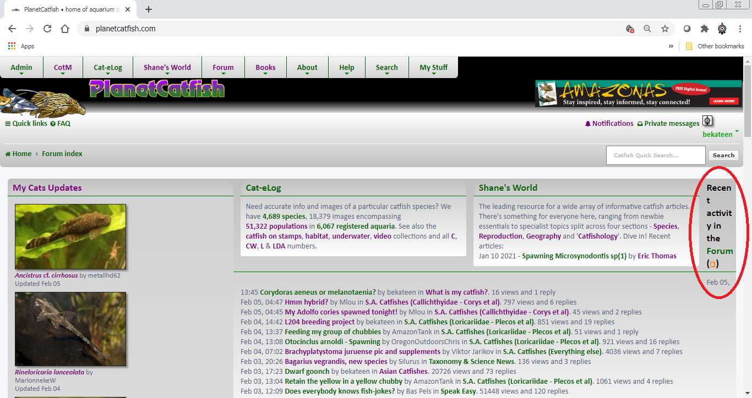Image resolution: width=752 pixels, height=398 pixels.
Task: Open What is my catfish? forum
Action: tap(456, 292)
